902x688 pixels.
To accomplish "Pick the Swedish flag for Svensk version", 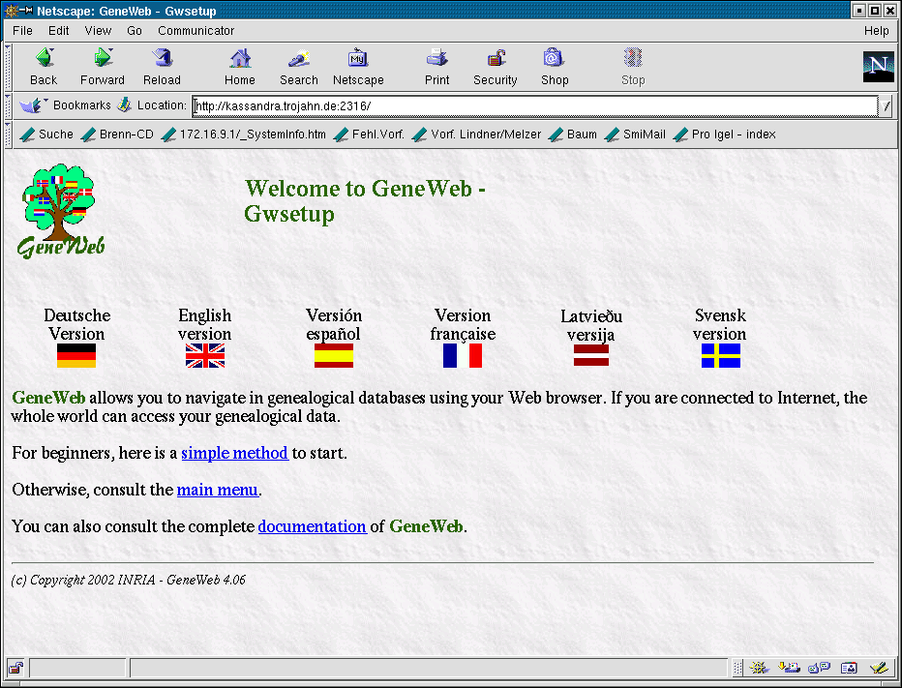I will (x=721, y=355).
